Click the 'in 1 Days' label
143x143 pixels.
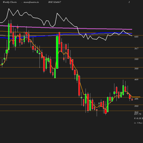pyautogui.click(x=138, y=123)
